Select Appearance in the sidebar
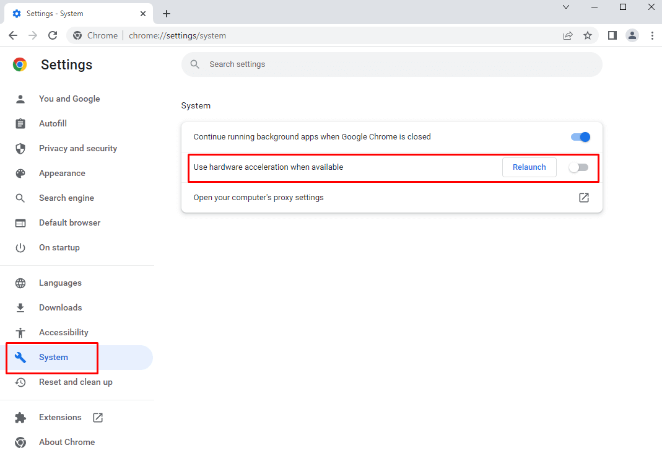This screenshot has width=662, height=458. click(62, 173)
